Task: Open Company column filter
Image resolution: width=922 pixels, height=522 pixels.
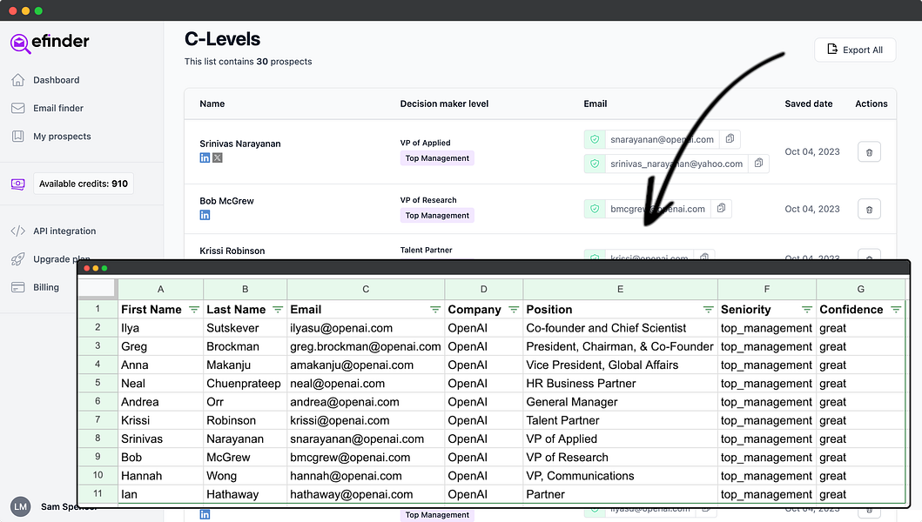Action: click(514, 310)
